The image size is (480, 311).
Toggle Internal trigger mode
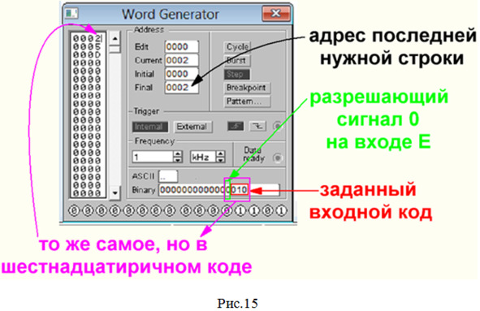(150, 127)
